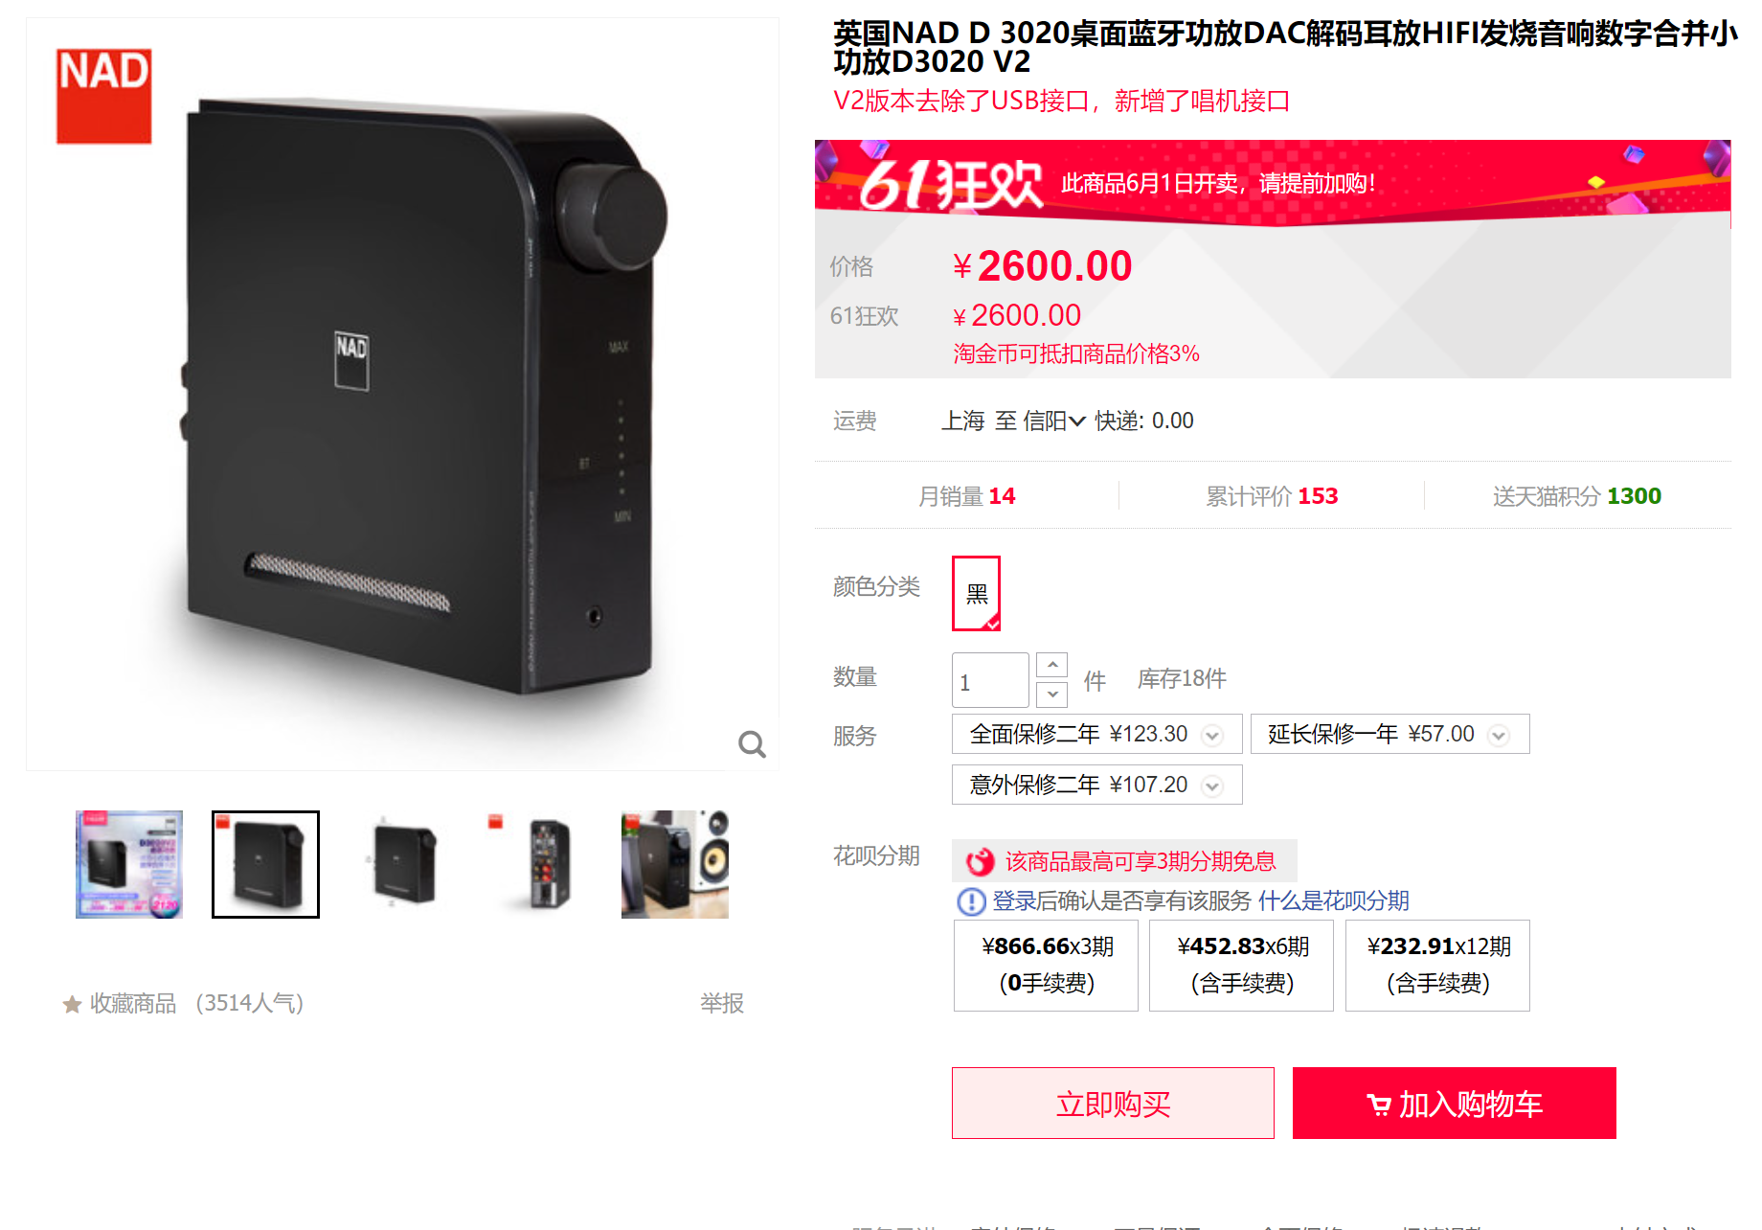Increase quantity with the up arrow
The width and height of the screenshot is (1762, 1230).
coord(1051,665)
